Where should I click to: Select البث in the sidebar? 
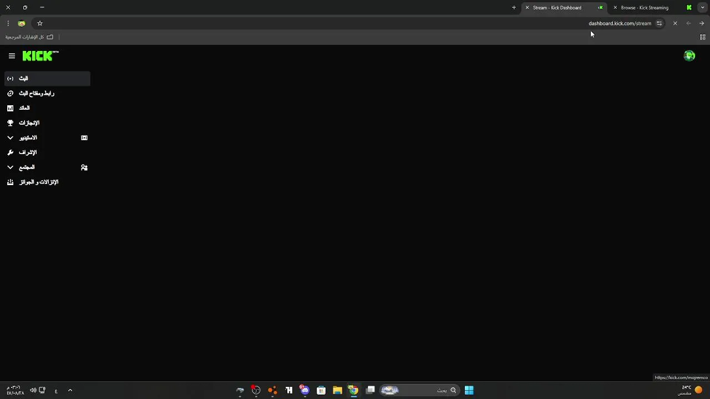click(47, 79)
